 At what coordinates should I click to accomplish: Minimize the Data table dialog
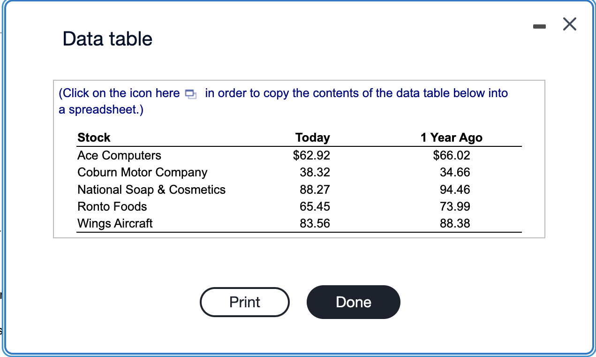[539, 27]
